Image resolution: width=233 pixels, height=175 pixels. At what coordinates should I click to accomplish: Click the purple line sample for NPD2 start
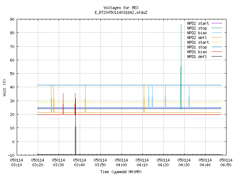pyautogui.click(x=217, y=23)
